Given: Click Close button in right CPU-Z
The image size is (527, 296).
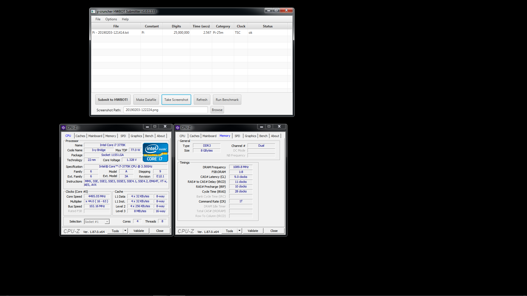Looking at the screenshot, I should coord(274,231).
